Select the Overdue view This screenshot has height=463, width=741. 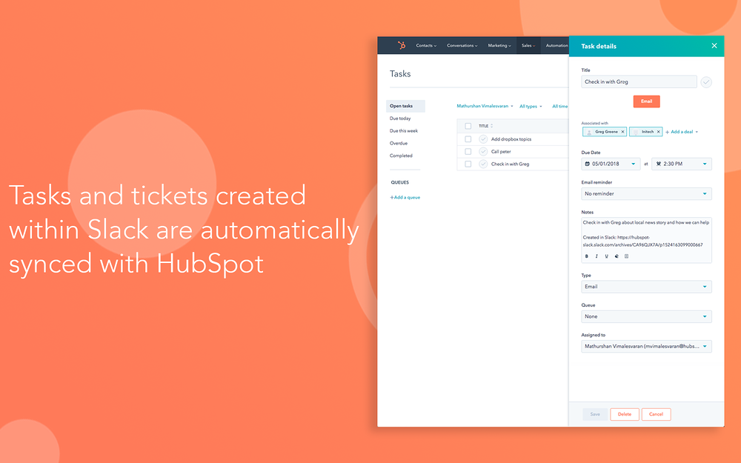[399, 143]
